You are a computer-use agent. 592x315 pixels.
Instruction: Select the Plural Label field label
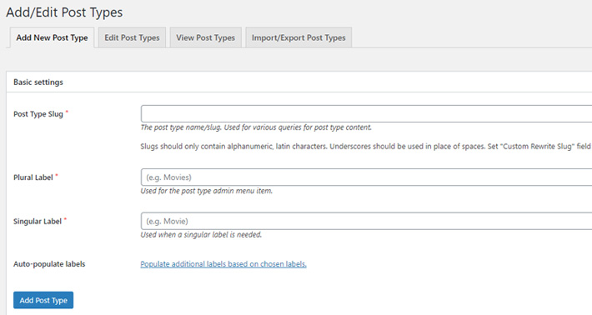click(33, 177)
